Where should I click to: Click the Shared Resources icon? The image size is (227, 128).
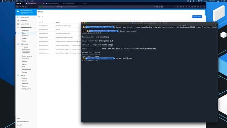click(18, 27)
